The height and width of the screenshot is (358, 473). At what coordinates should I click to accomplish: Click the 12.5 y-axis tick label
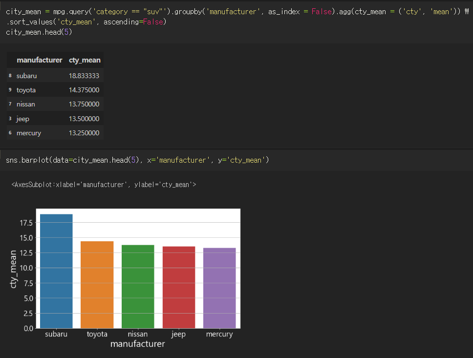click(x=26, y=253)
